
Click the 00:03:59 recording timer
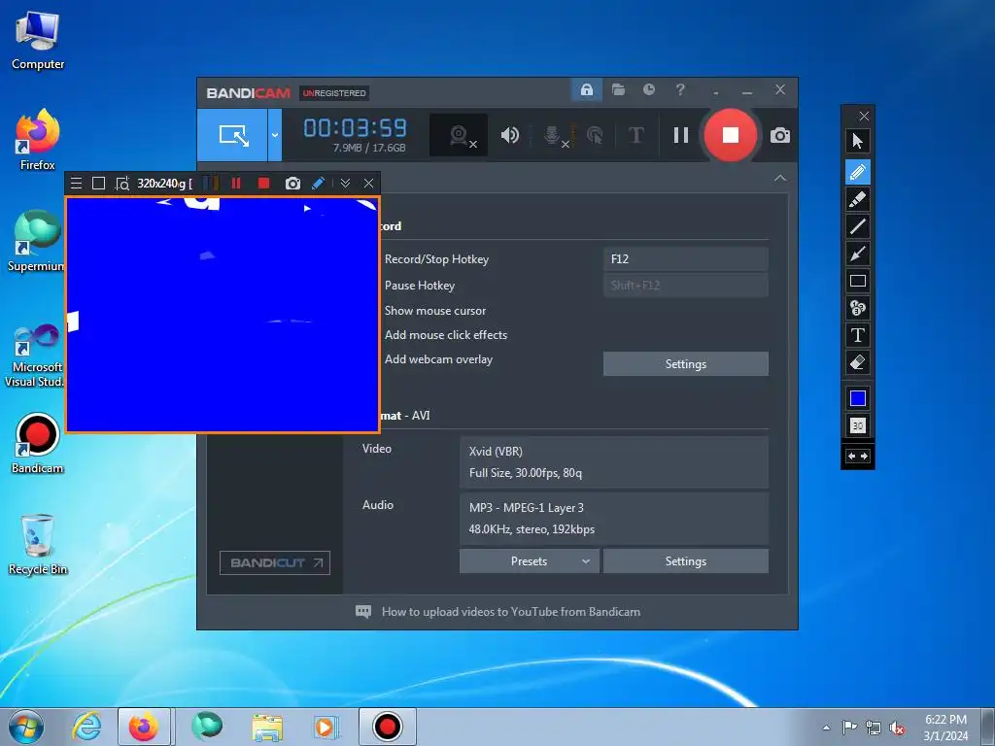click(x=355, y=128)
